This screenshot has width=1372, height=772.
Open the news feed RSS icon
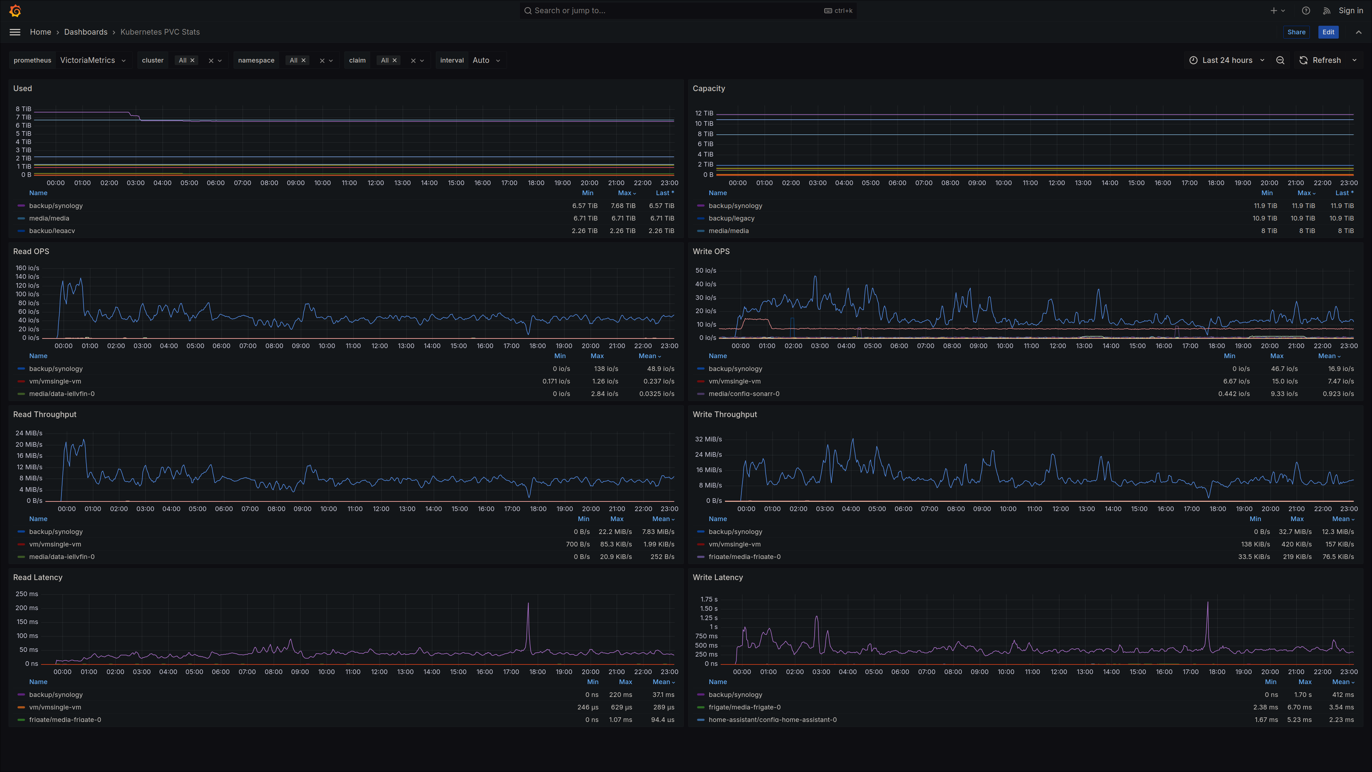[1326, 11]
